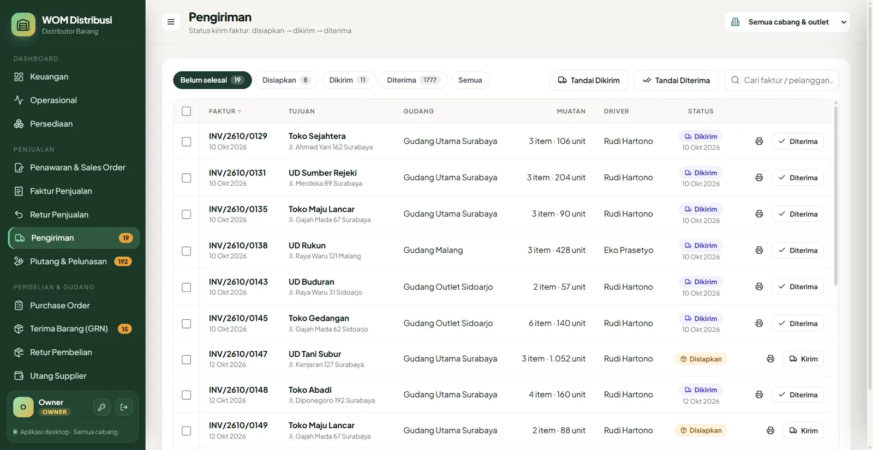Open the Diterima 1777 tab
The height and width of the screenshot is (450, 873).
tap(414, 80)
